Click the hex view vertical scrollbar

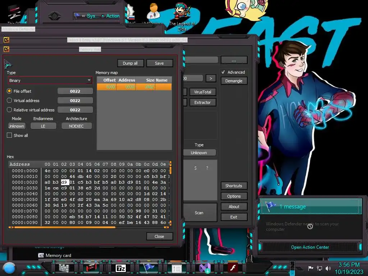(170, 193)
